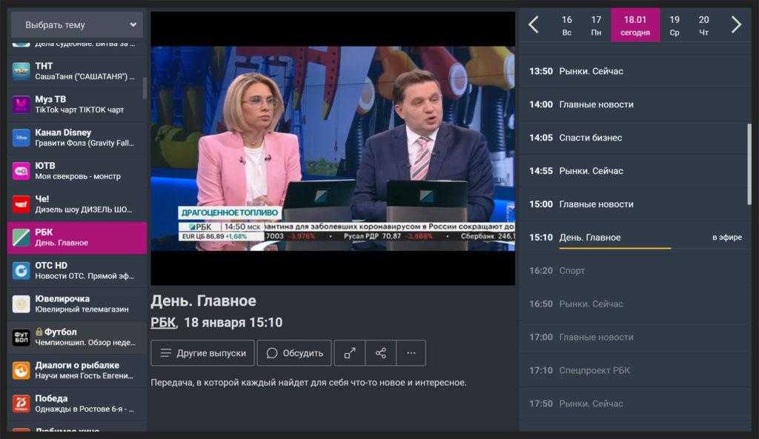Open Канал Disney via its logo
The height and width of the screenshot is (439, 759).
tap(21, 138)
